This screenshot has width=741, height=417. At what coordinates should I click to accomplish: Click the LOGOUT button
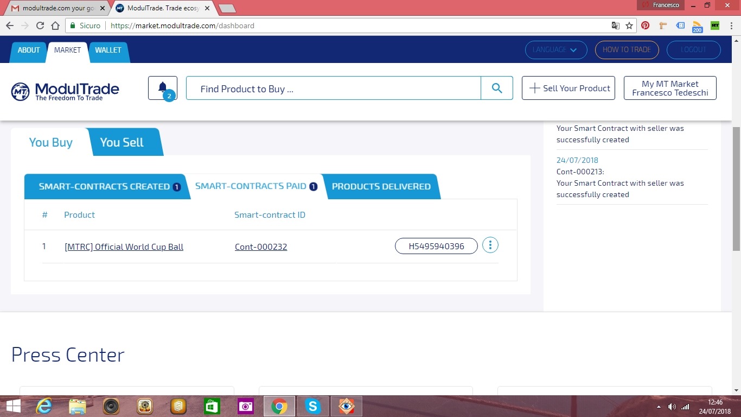(693, 50)
